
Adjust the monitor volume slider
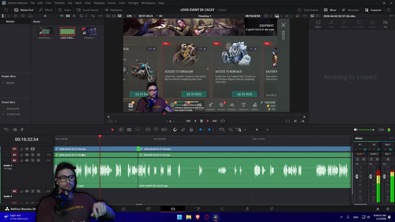pos(367,130)
